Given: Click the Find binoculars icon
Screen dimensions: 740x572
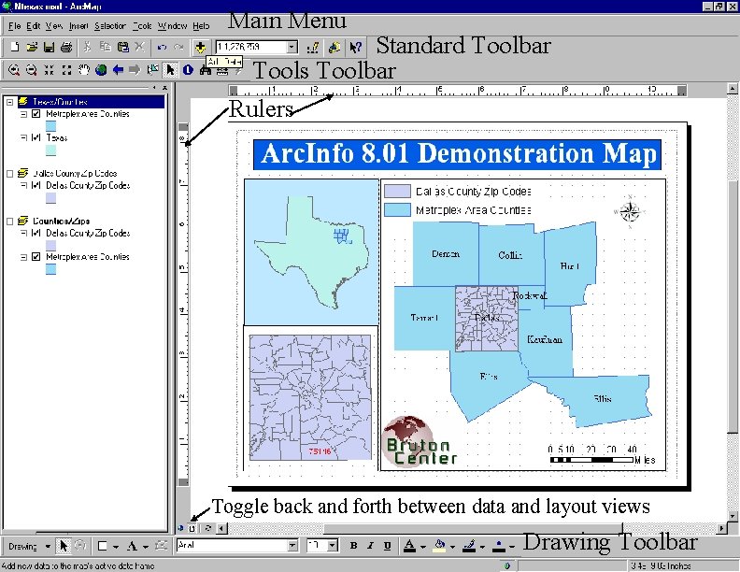Looking at the screenshot, I should (x=206, y=70).
